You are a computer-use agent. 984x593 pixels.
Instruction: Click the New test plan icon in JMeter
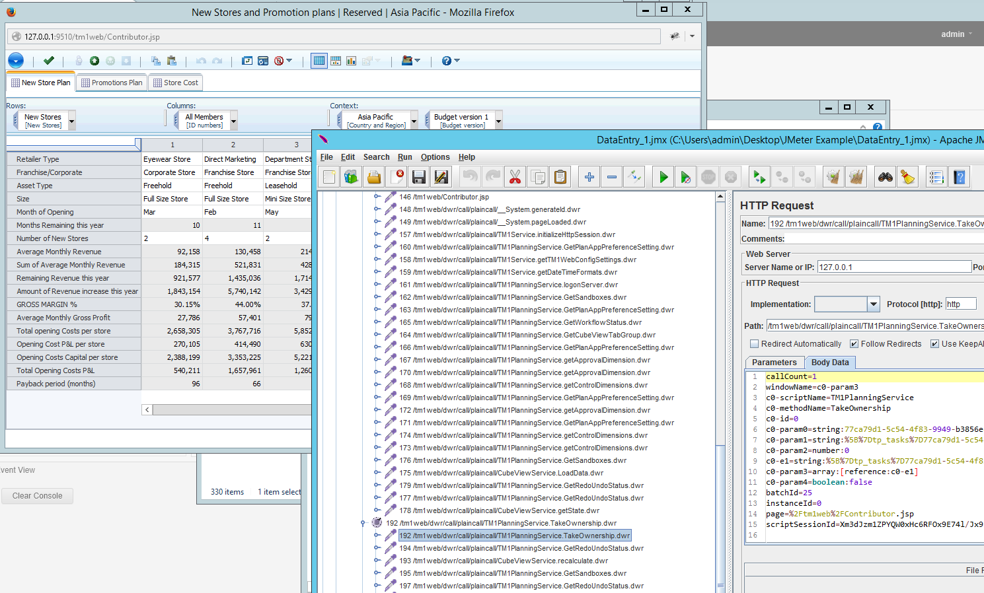tap(329, 177)
